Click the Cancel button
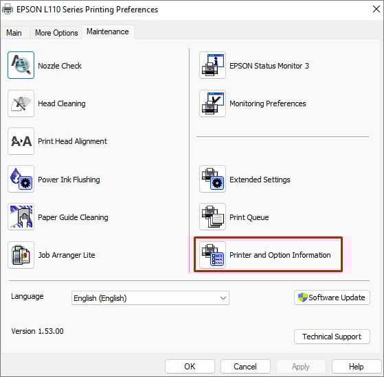384x377 pixels. click(245, 366)
